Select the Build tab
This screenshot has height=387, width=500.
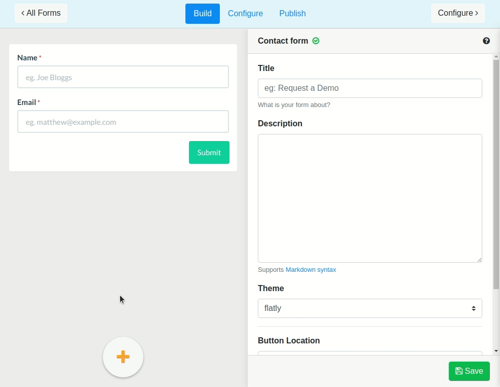tap(202, 13)
